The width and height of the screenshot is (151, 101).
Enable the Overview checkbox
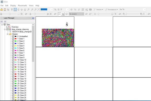[7, 27]
